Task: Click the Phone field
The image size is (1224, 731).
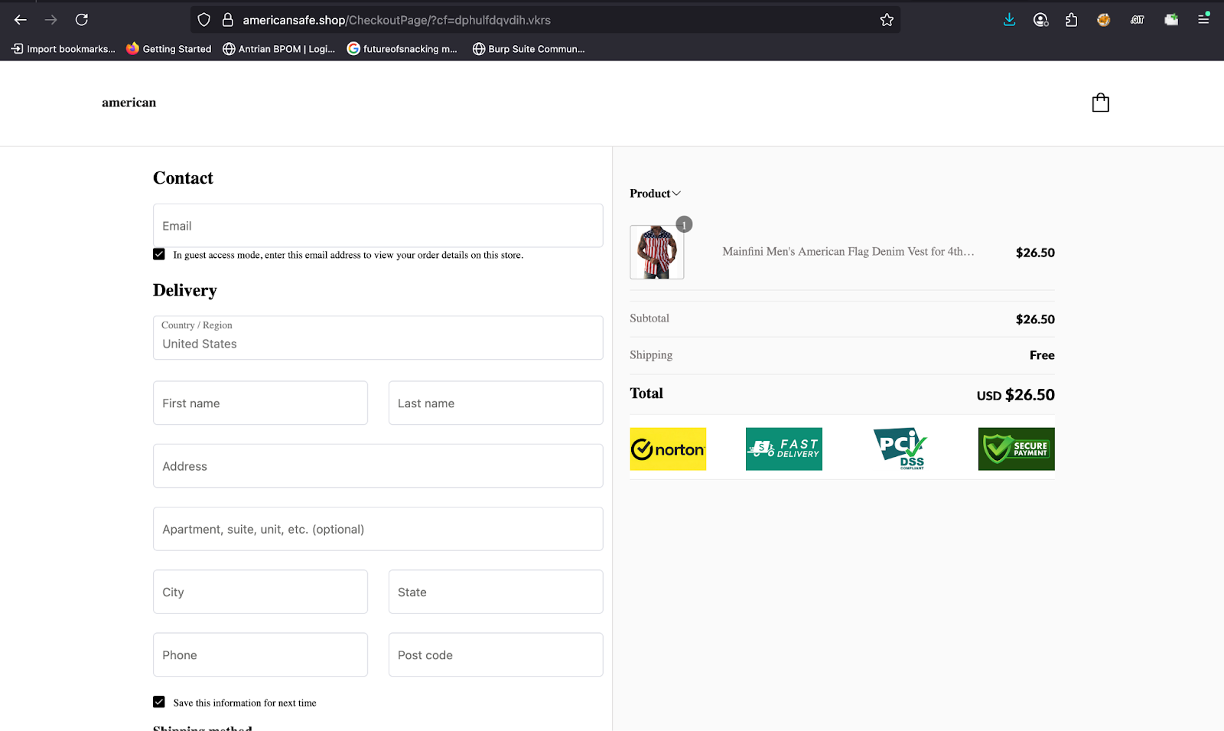Action: click(260, 654)
